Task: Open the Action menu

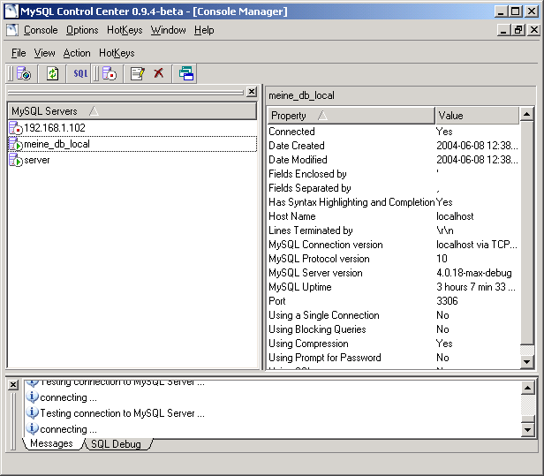Action: pos(77,53)
